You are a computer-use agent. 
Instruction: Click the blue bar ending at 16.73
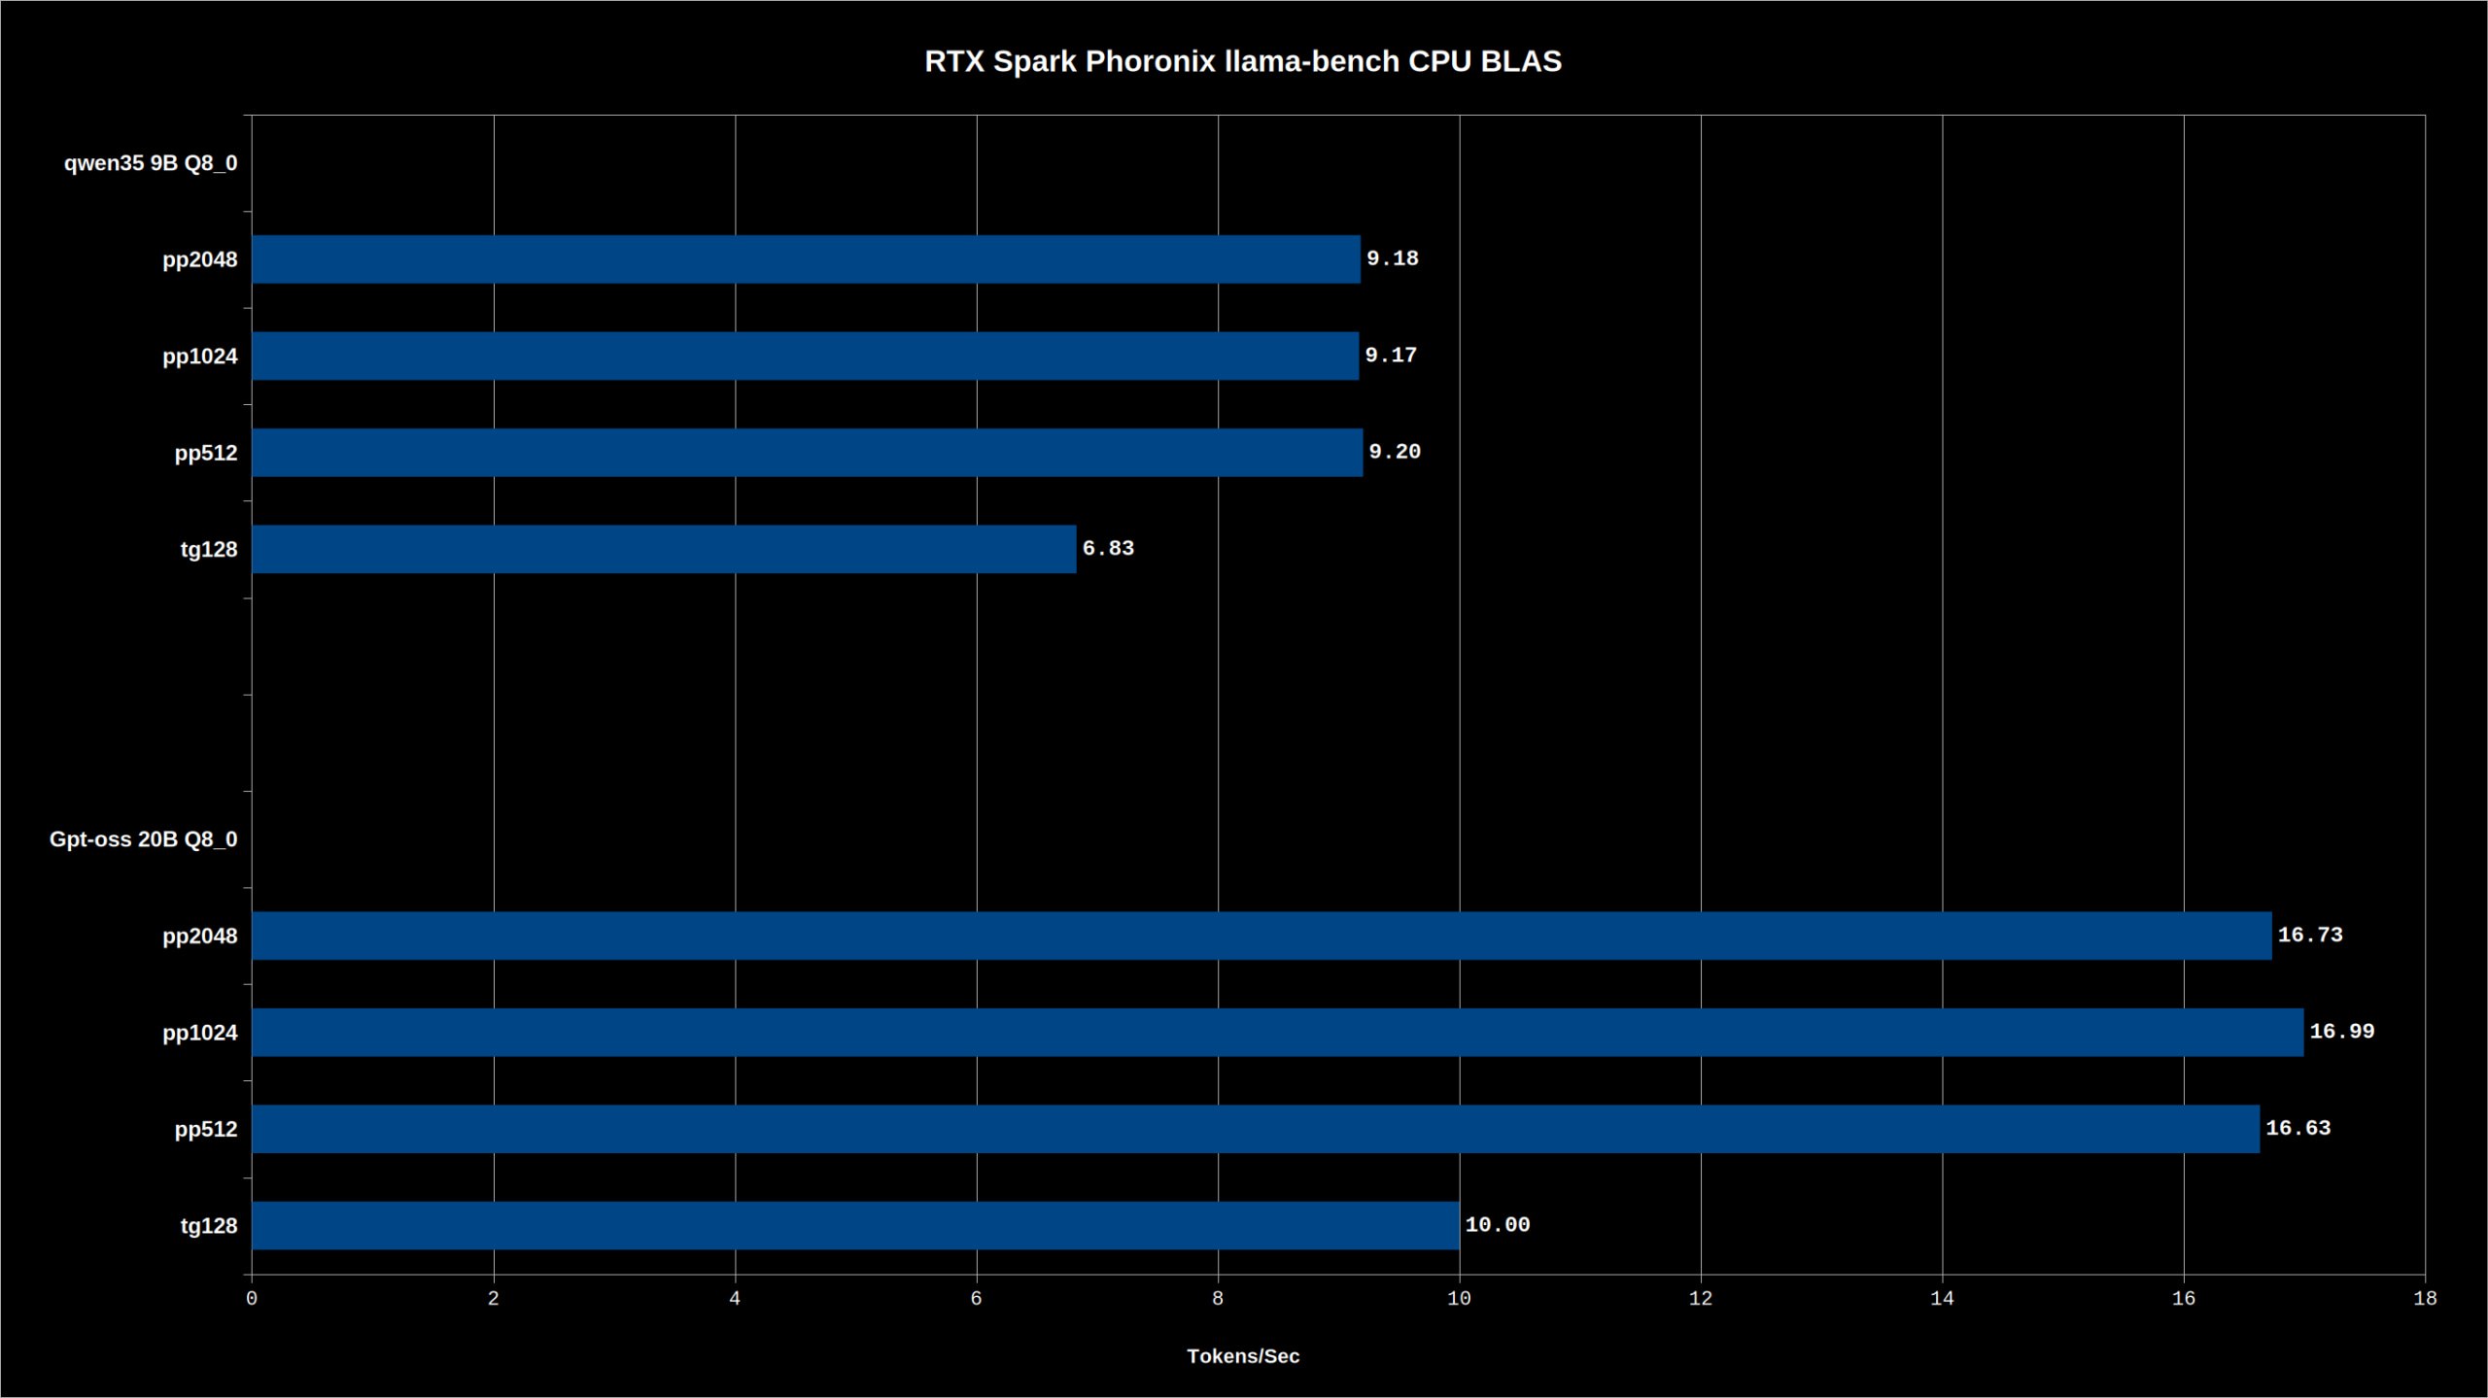1261,936
